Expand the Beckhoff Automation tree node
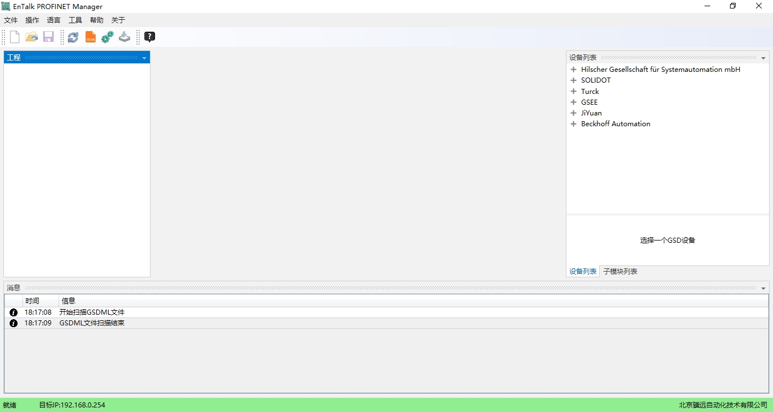 (x=573, y=124)
